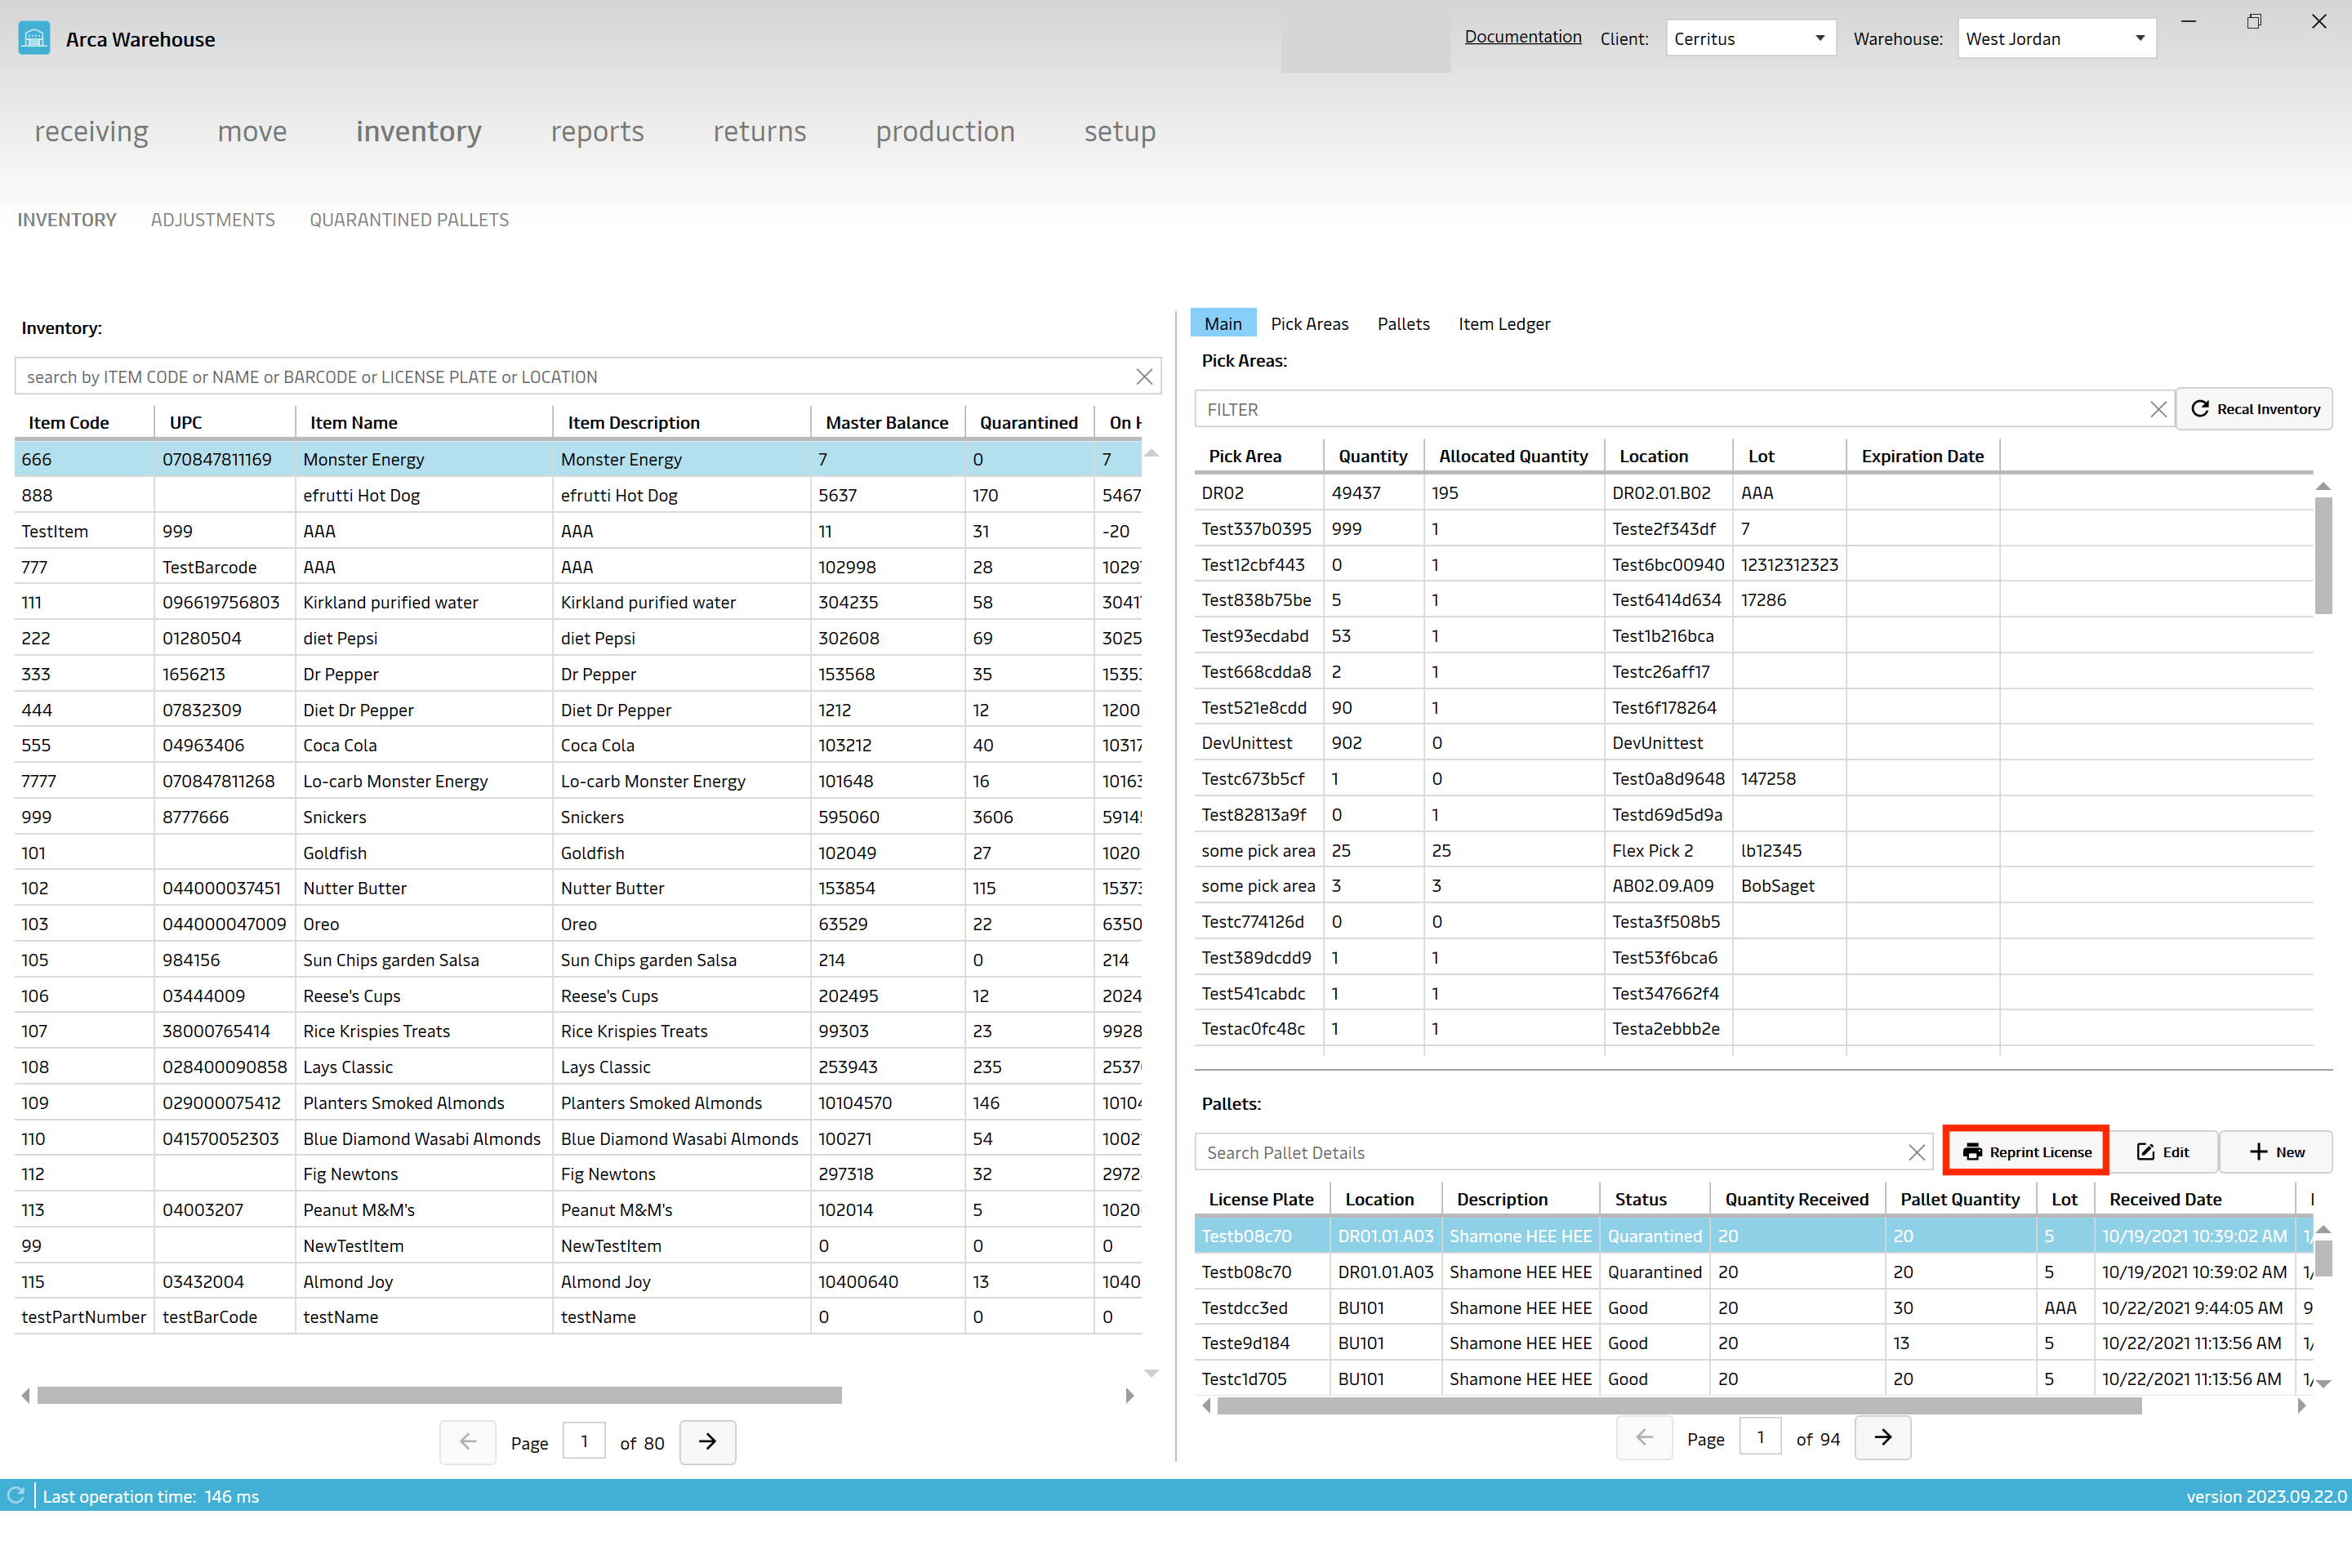Select the Kirkland purified water row

pos(578,603)
